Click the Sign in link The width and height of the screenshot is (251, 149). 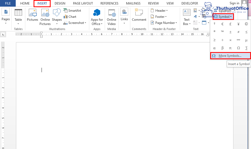point(234,3)
